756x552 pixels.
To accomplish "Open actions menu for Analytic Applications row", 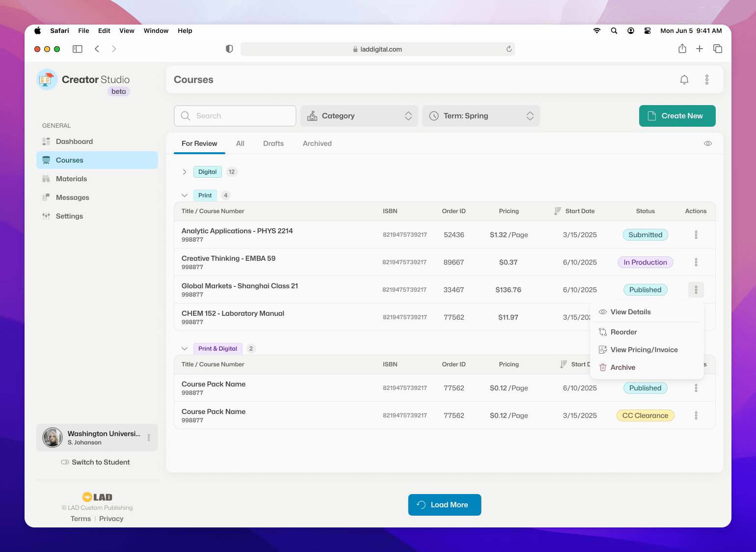I will [x=696, y=235].
